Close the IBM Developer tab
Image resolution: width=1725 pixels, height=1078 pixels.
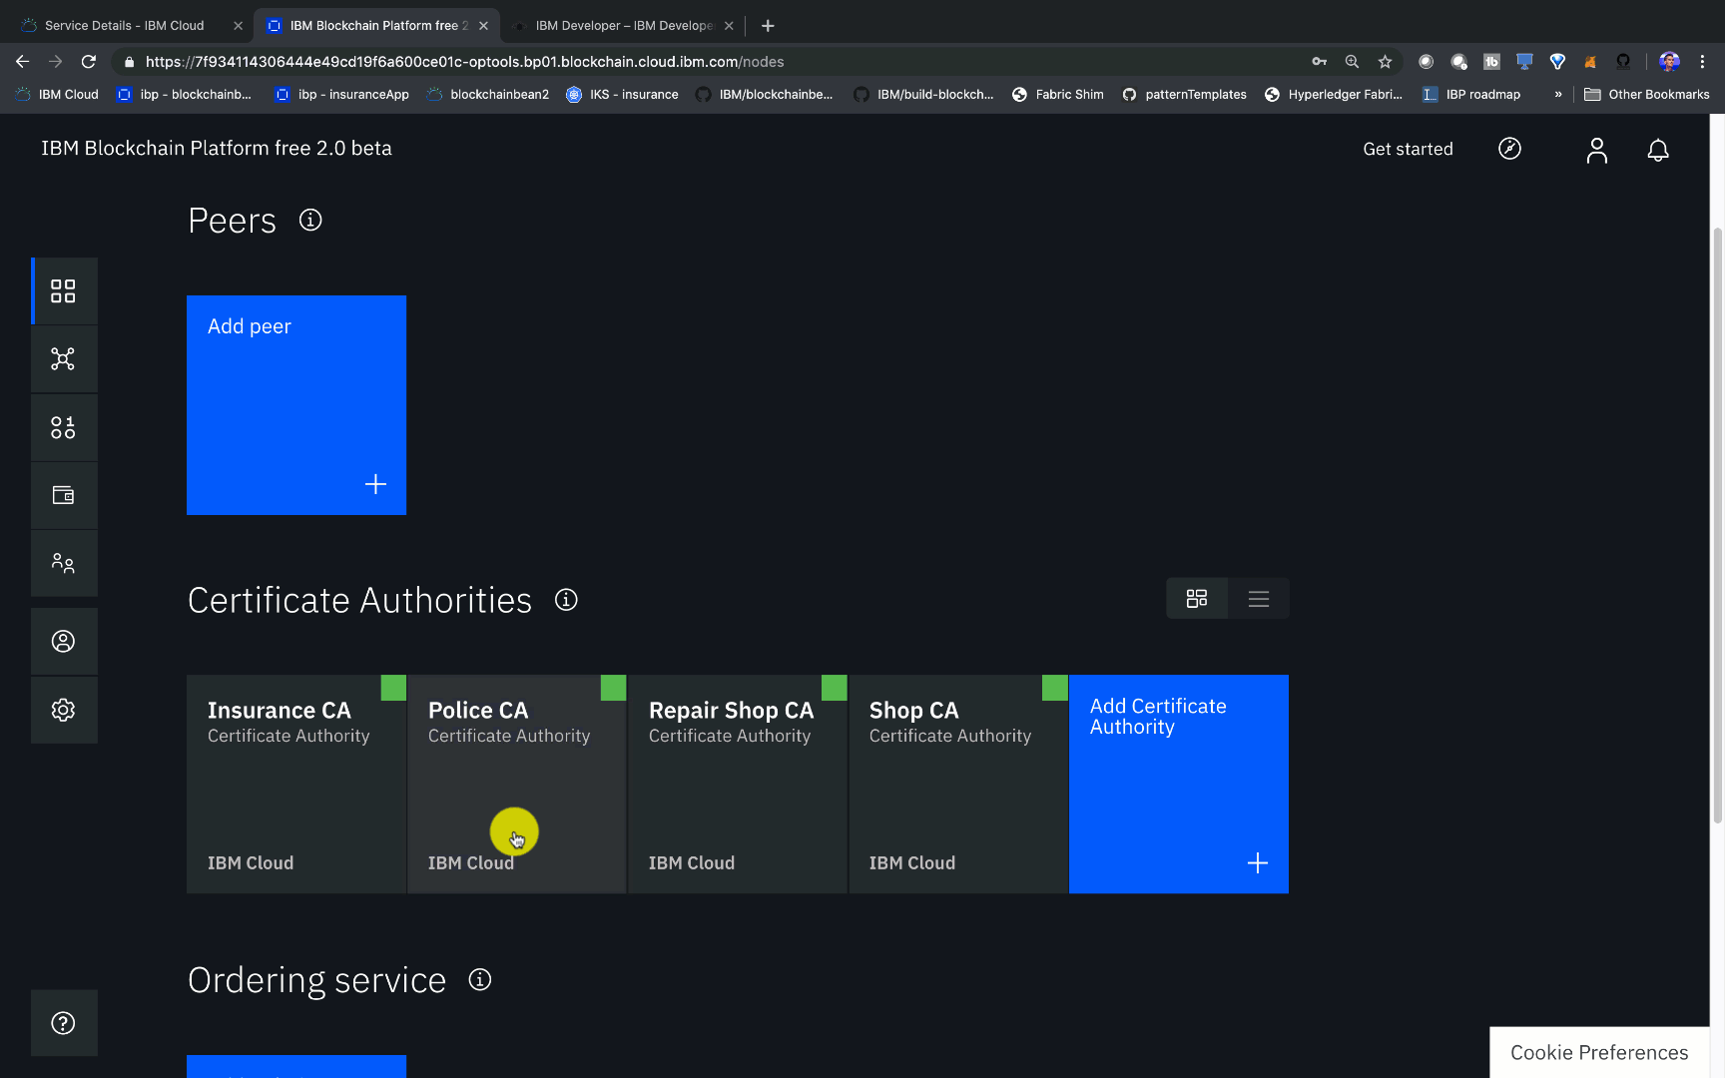click(x=729, y=26)
